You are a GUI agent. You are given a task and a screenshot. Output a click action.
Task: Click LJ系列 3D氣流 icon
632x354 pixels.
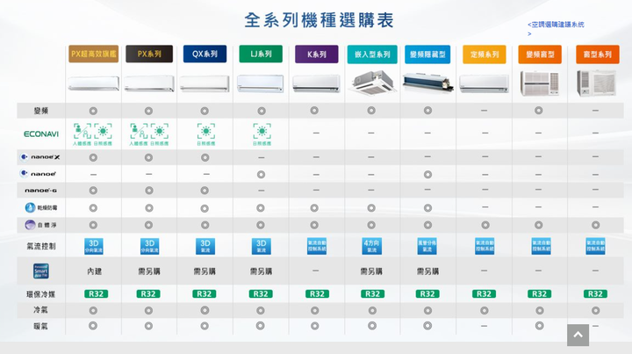coord(262,246)
